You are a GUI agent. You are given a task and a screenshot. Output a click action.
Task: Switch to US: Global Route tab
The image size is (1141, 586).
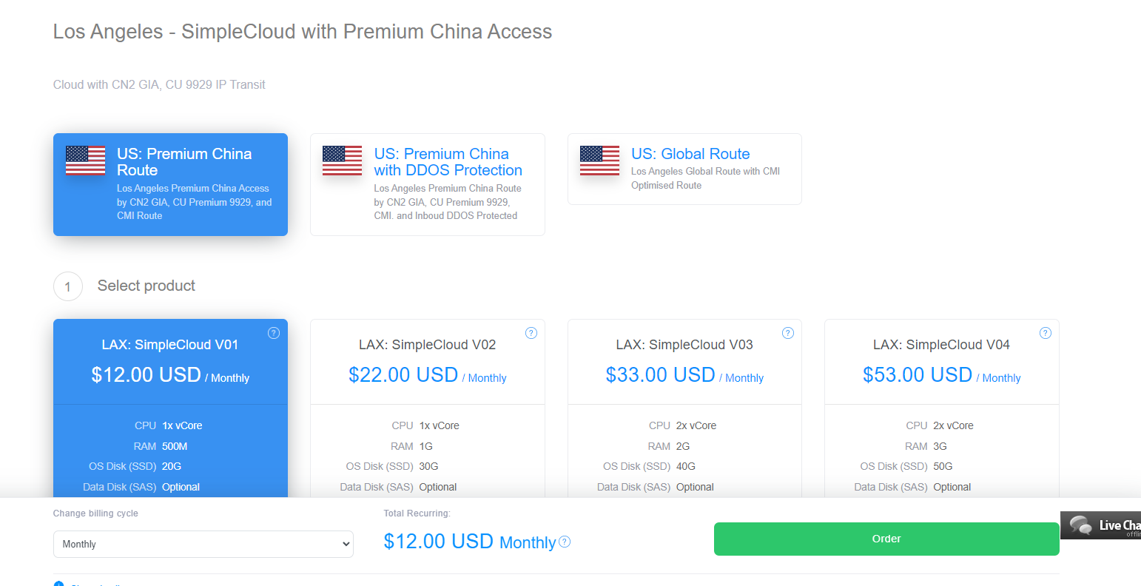click(x=684, y=169)
